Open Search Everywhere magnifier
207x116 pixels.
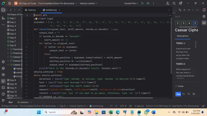click(174, 3)
